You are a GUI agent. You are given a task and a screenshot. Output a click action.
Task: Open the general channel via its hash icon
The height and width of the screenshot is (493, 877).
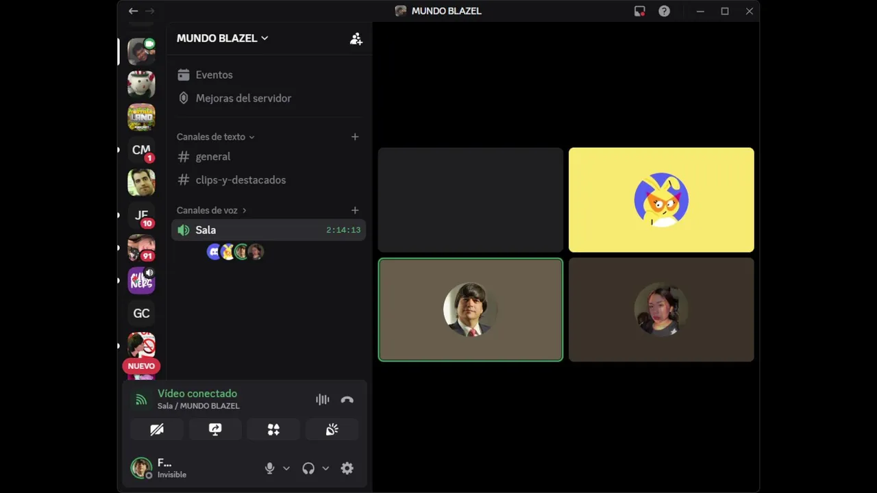183,157
